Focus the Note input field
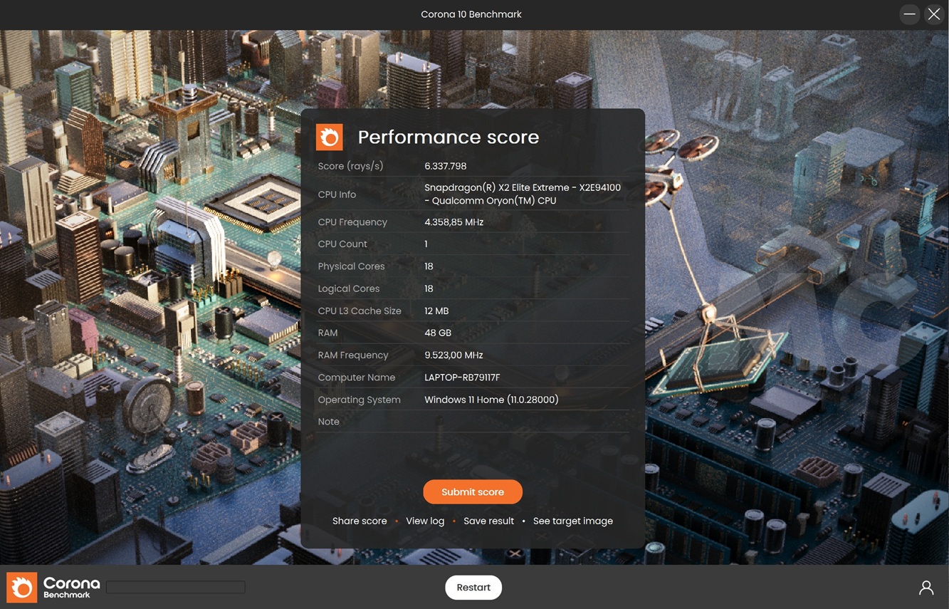Image resolution: width=949 pixels, height=609 pixels. (525, 422)
